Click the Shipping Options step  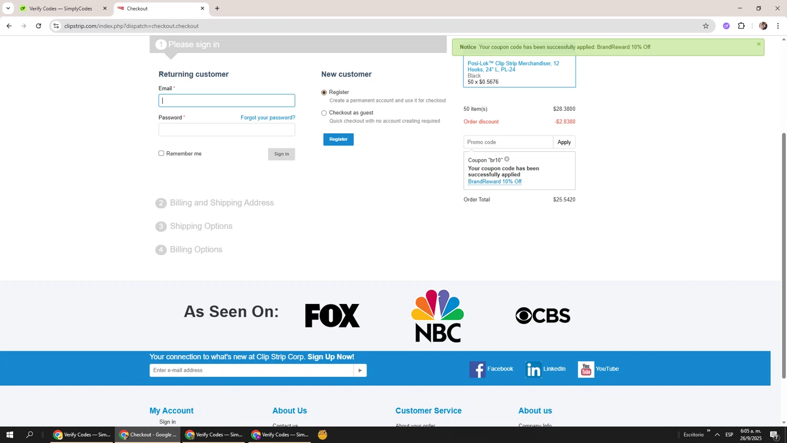coord(201,226)
